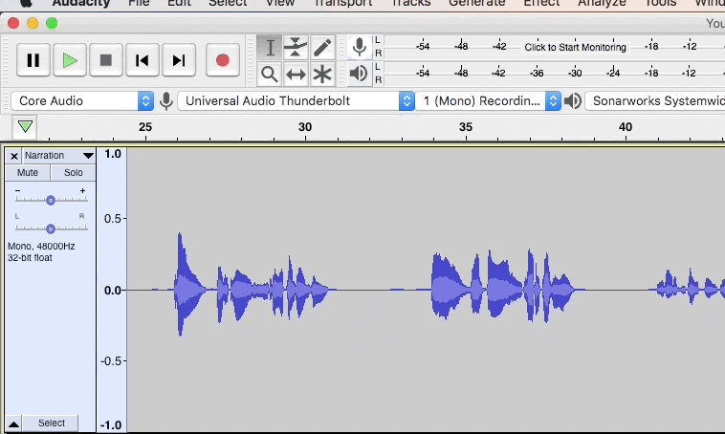Select the Draw pencil tool
Viewport: 725px width, 434px height.
click(x=322, y=47)
